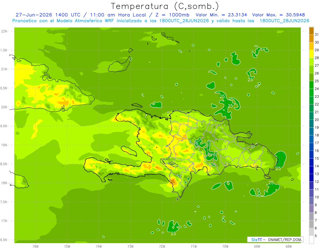Click the pressure level "Z = 1000mb"
Viewport: 324px width, 250px height.
tap(172, 15)
